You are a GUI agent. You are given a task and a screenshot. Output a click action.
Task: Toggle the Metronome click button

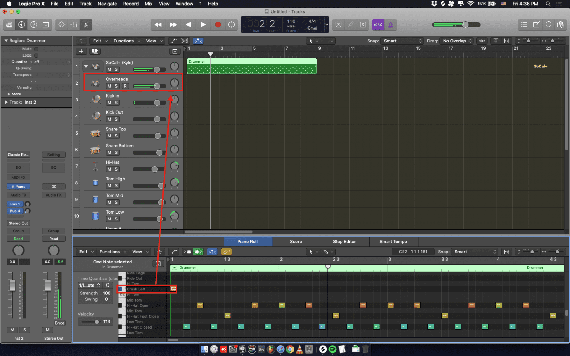(x=391, y=25)
